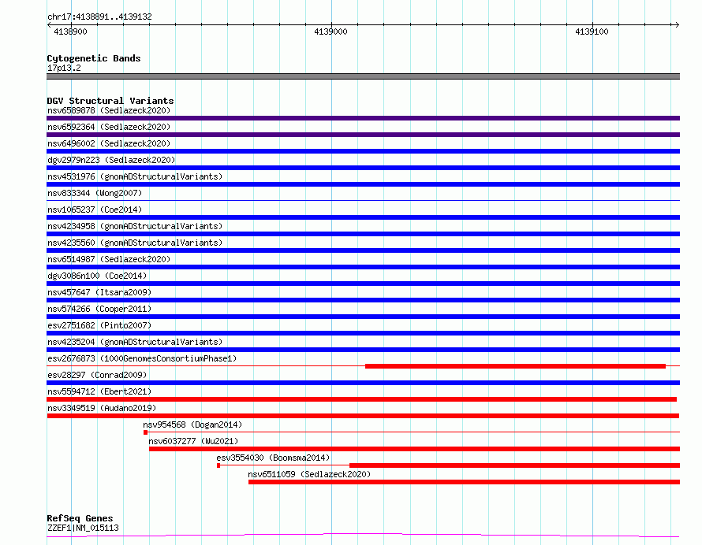Click the nsv954568 (Dogan2014) label

(192, 425)
